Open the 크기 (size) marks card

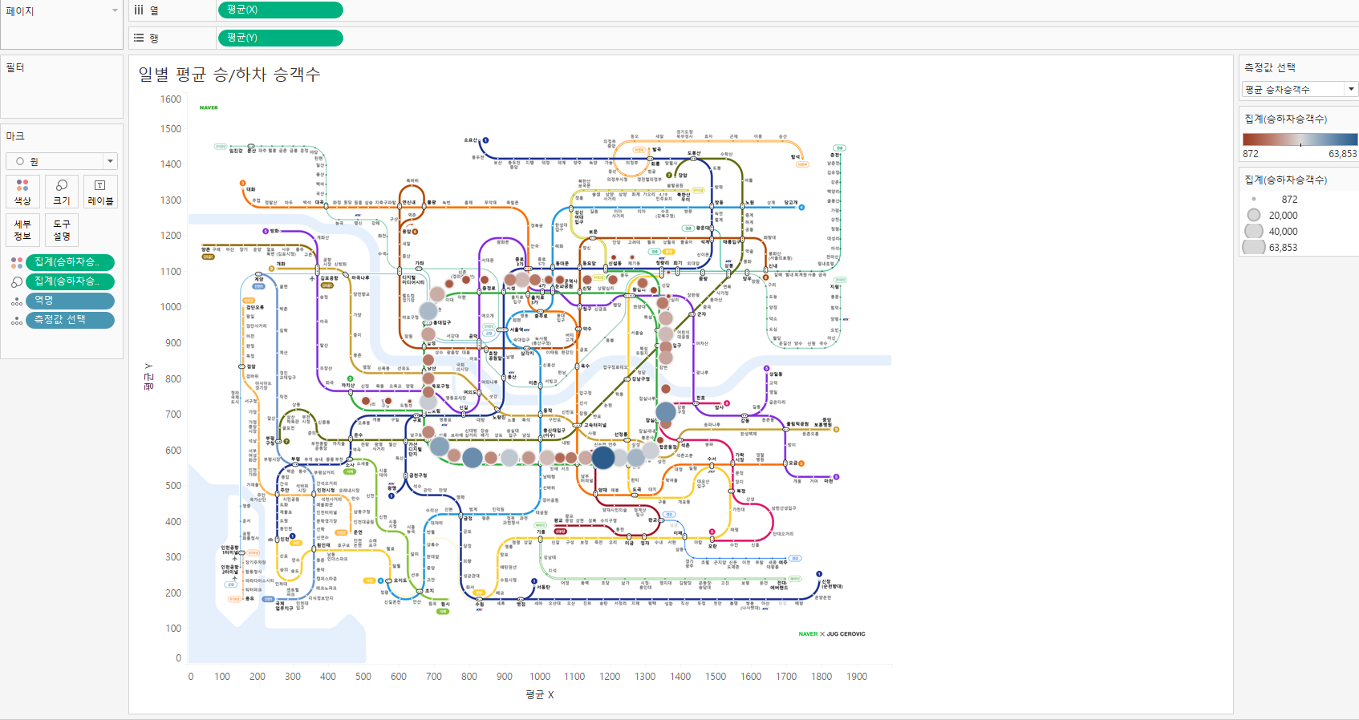[62, 192]
